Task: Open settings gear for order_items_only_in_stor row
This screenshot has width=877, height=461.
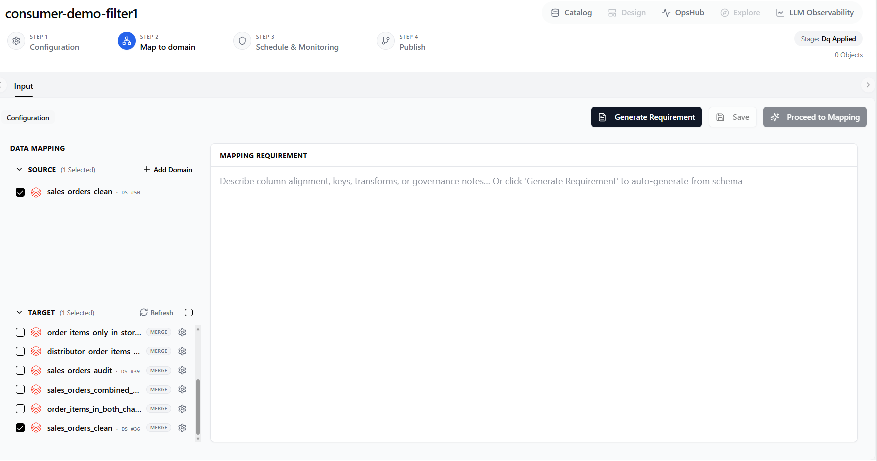Action: [182, 332]
